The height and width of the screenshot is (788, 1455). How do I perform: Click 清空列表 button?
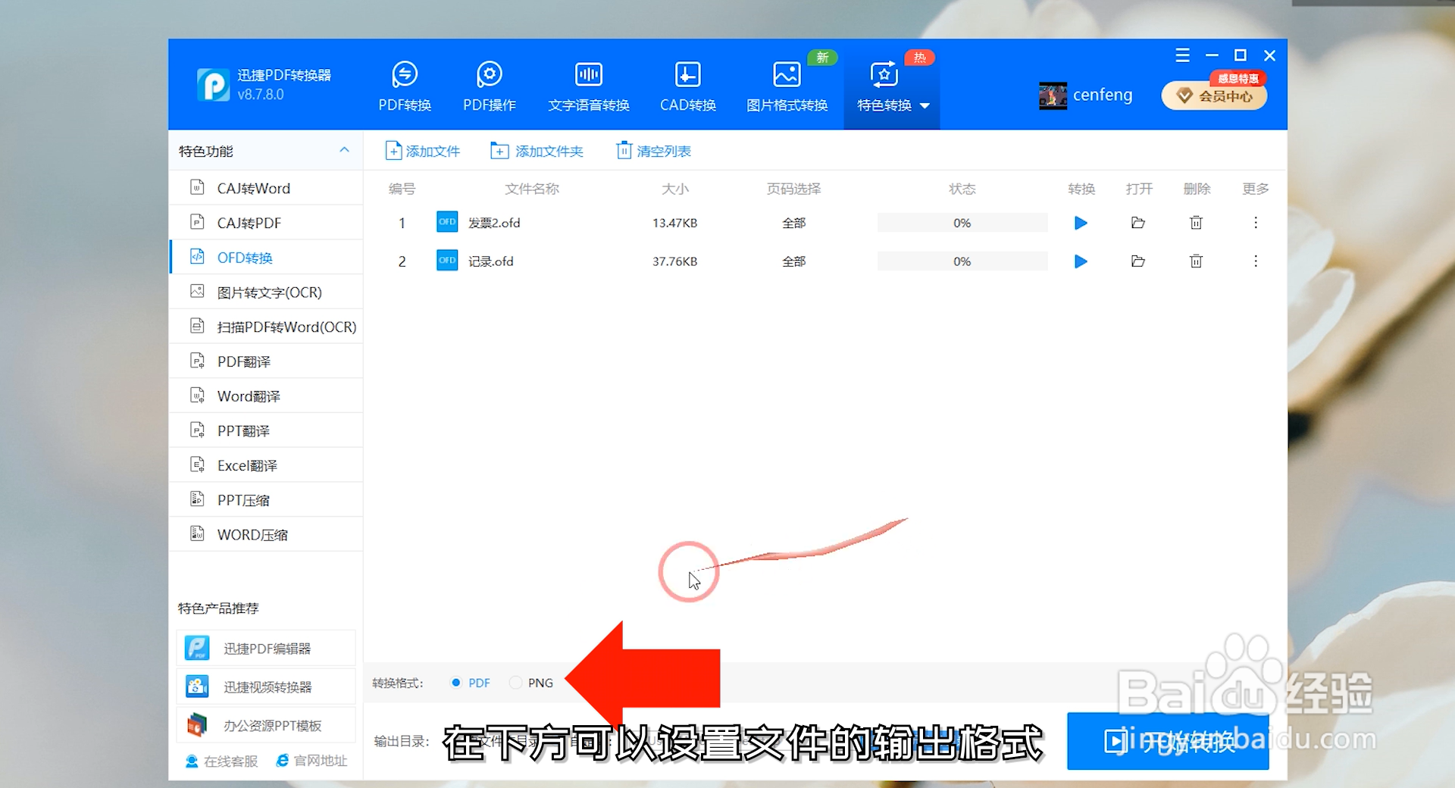(x=653, y=151)
